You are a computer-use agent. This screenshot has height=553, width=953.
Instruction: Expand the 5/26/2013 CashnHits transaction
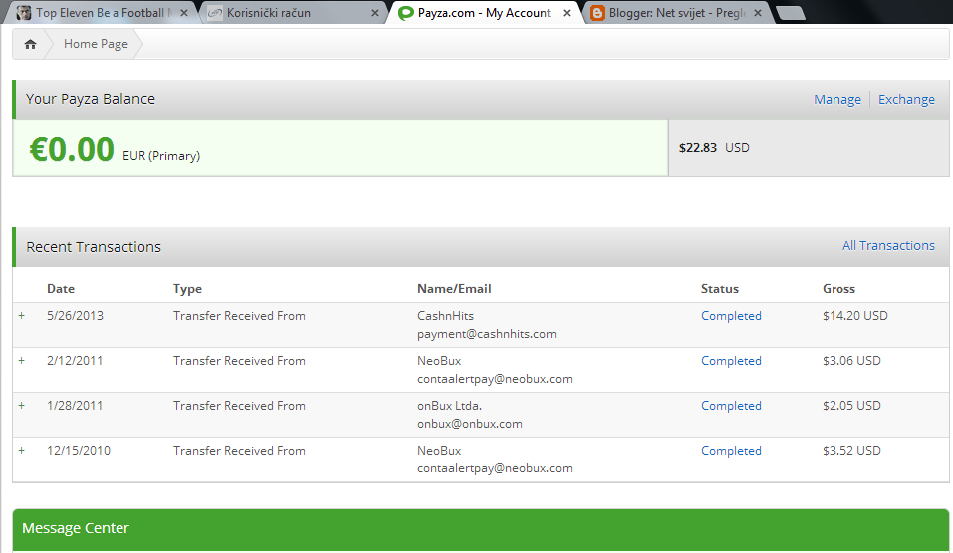pos(22,315)
